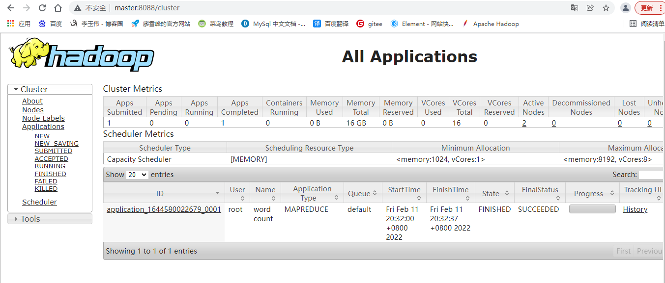Open the About link in sidebar
Screen dimensions: 665x283
coord(32,101)
